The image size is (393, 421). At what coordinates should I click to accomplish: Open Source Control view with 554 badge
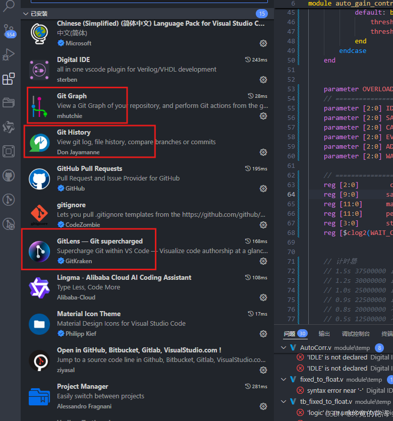[9, 30]
